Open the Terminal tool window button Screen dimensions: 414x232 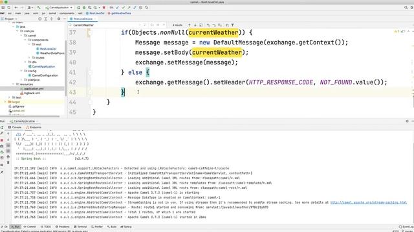pos(80,227)
